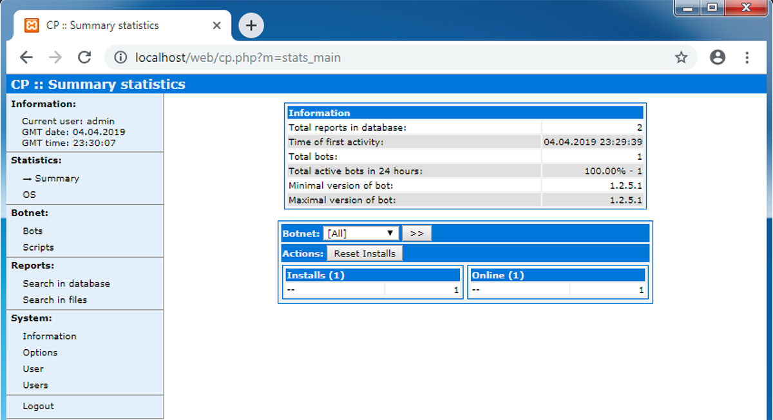This screenshot has height=420, width=773.
Task: Reload the page with the refresh icon
Action: pos(84,57)
